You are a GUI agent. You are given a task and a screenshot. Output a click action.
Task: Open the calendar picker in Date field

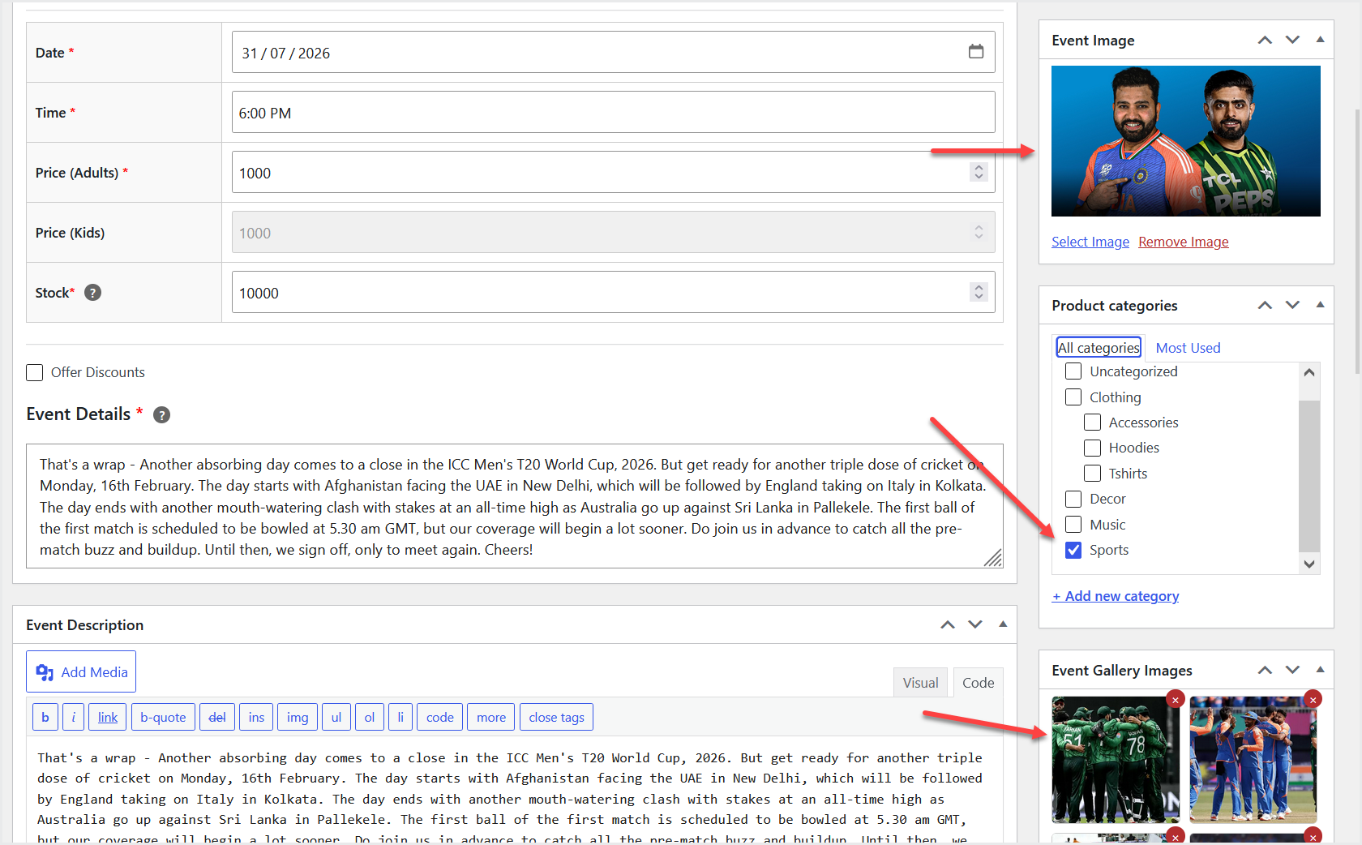[x=976, y=52]
